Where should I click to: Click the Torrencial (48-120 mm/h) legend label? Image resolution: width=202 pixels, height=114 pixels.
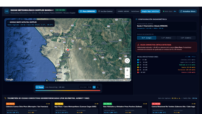click(x=186, y=70)
